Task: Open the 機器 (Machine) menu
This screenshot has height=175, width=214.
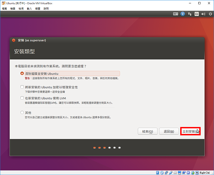Action: pos(13,9)
